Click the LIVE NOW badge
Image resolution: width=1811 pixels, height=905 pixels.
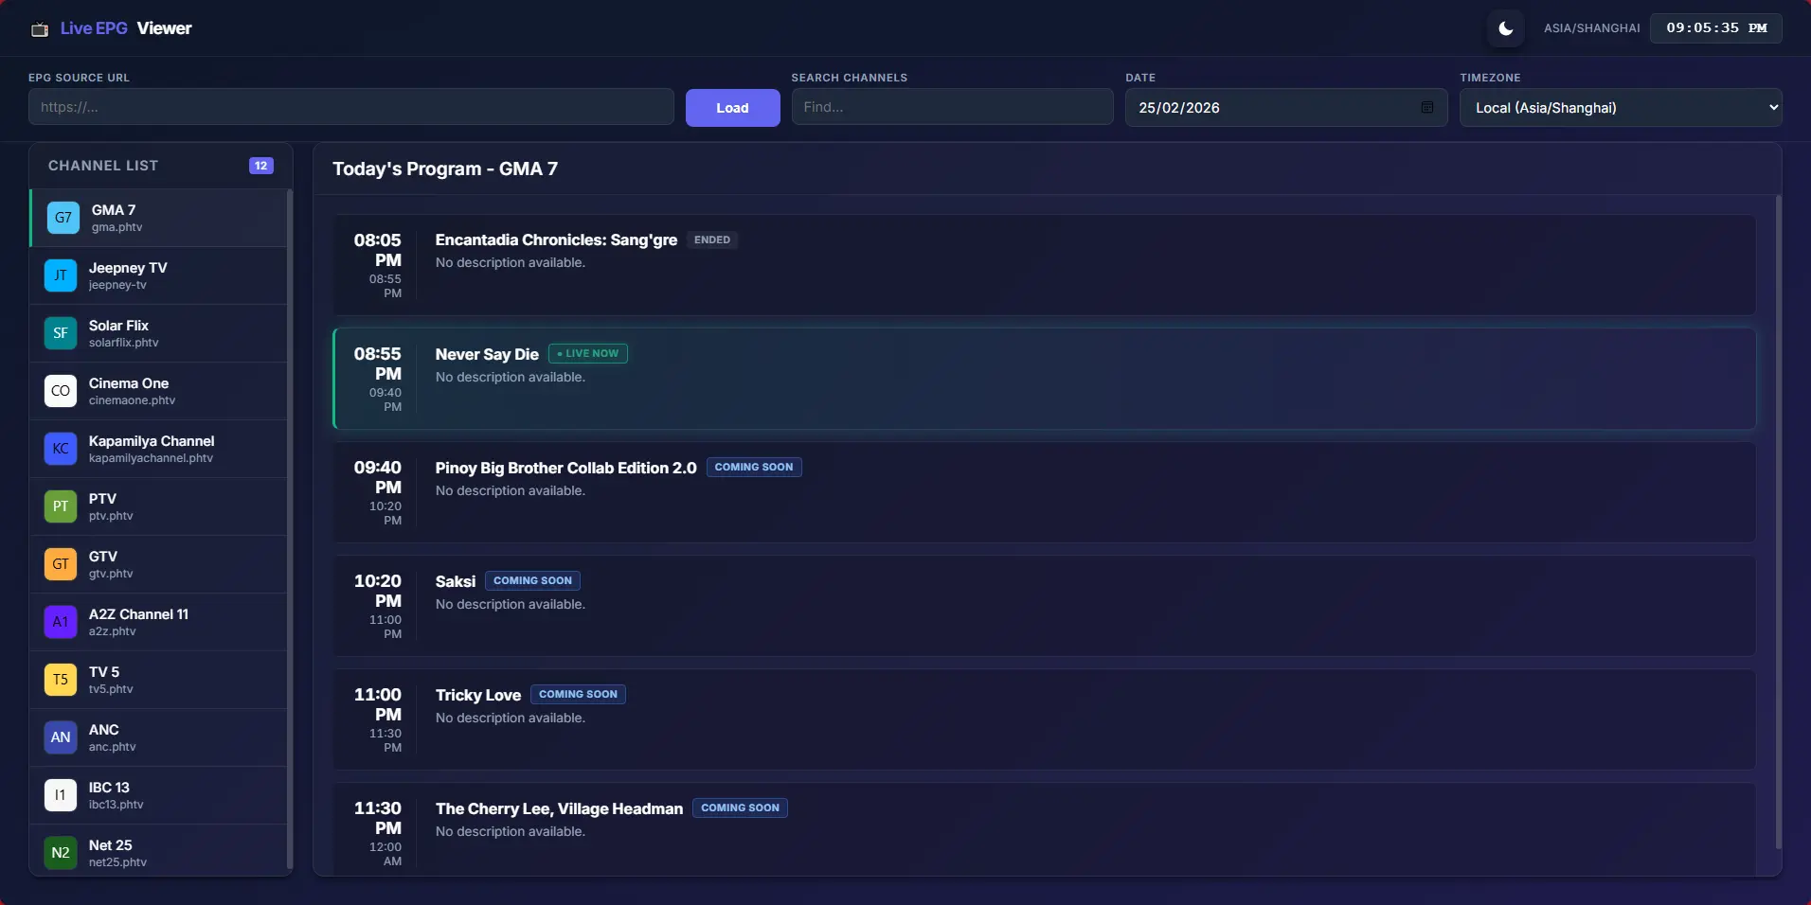pos(588,354)
